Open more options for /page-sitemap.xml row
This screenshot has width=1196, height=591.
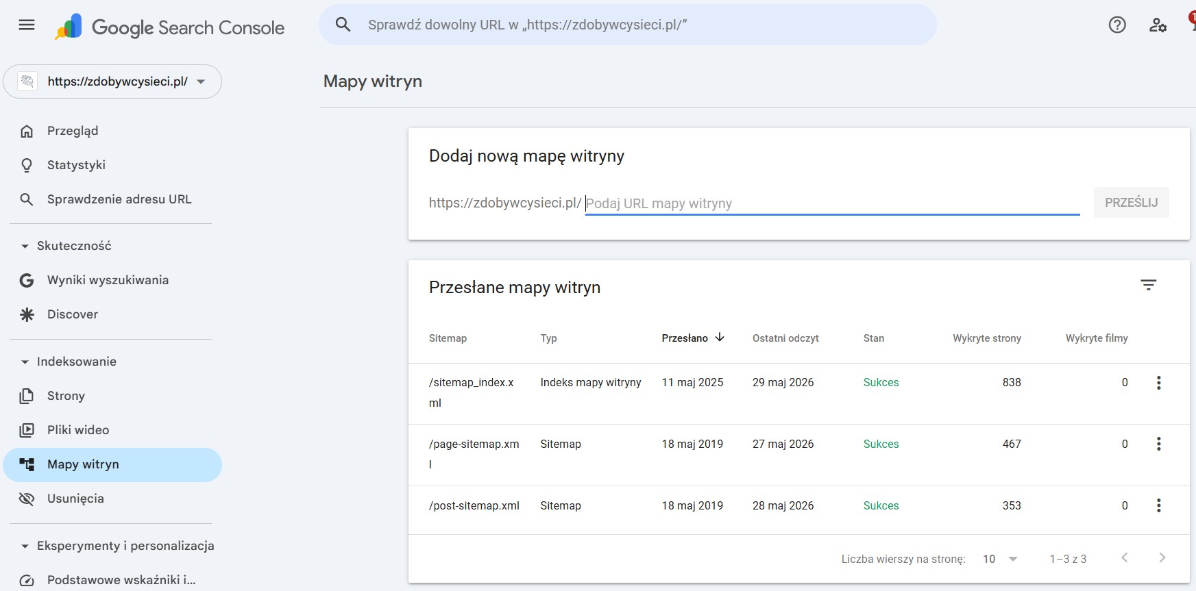[x=1159, y=444]
